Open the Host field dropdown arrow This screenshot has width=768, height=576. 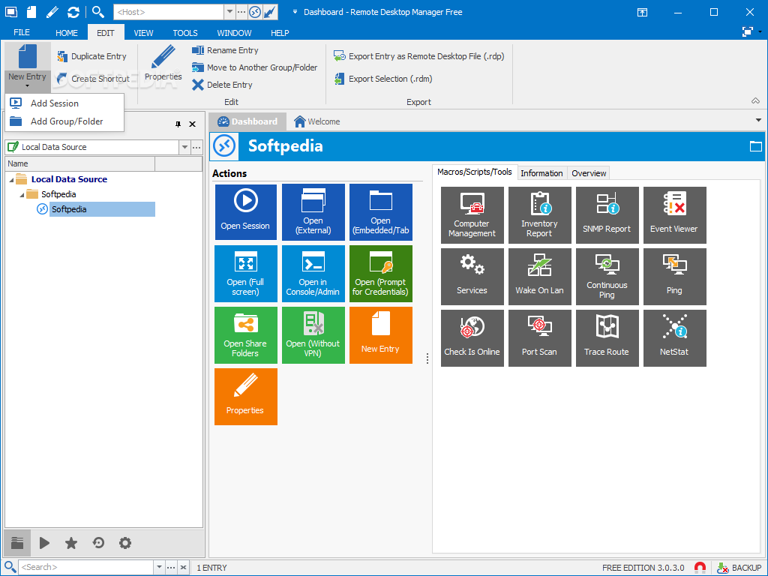click(229, 12)
